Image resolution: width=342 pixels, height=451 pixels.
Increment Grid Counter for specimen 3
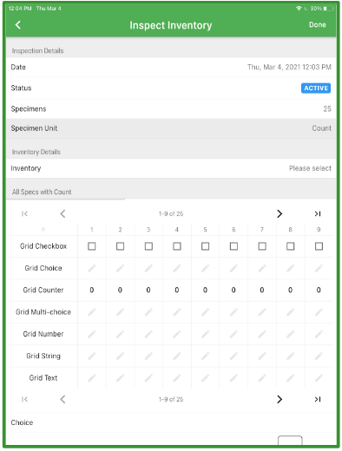[x=148, y=290]
